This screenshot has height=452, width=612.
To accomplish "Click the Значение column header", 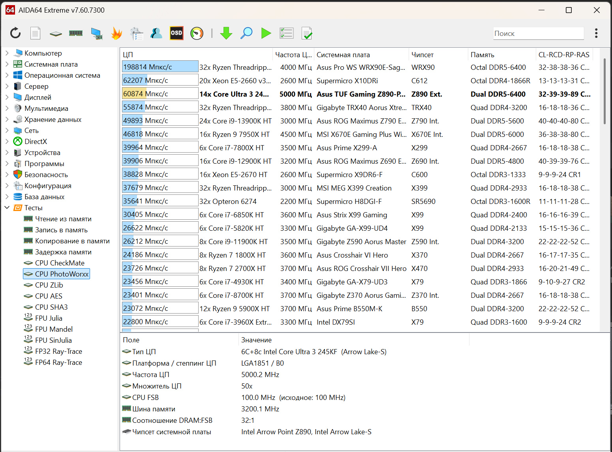I will tap(354, 340).
